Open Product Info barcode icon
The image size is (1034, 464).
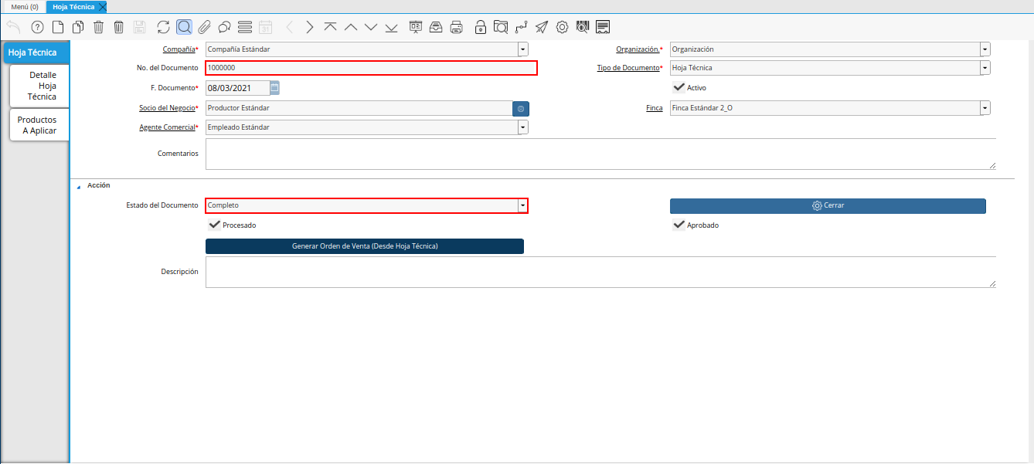(x=583, y=27)
